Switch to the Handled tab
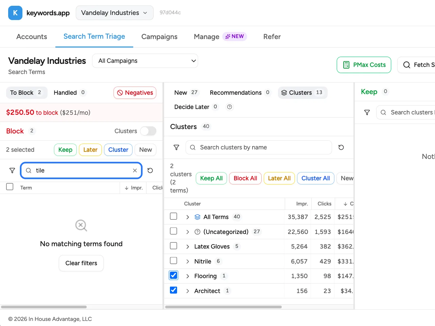The width and height of the screenshot is (435, 326). point(70,93)
